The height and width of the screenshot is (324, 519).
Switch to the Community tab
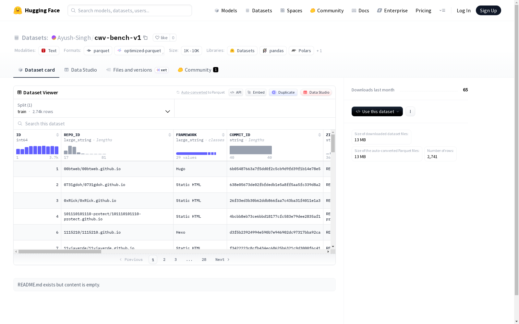coord(198,70)
